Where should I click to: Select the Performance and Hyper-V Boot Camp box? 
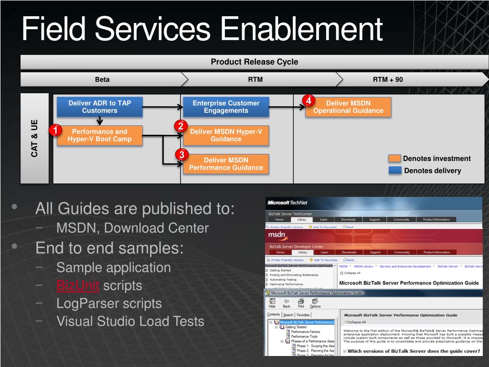pos(99,135)
